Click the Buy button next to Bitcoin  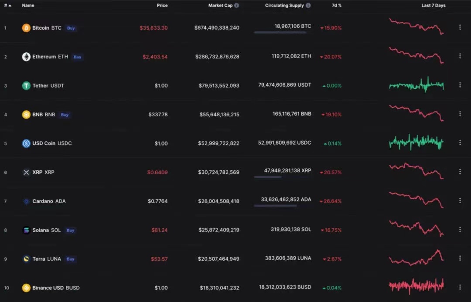pos(71,28)
